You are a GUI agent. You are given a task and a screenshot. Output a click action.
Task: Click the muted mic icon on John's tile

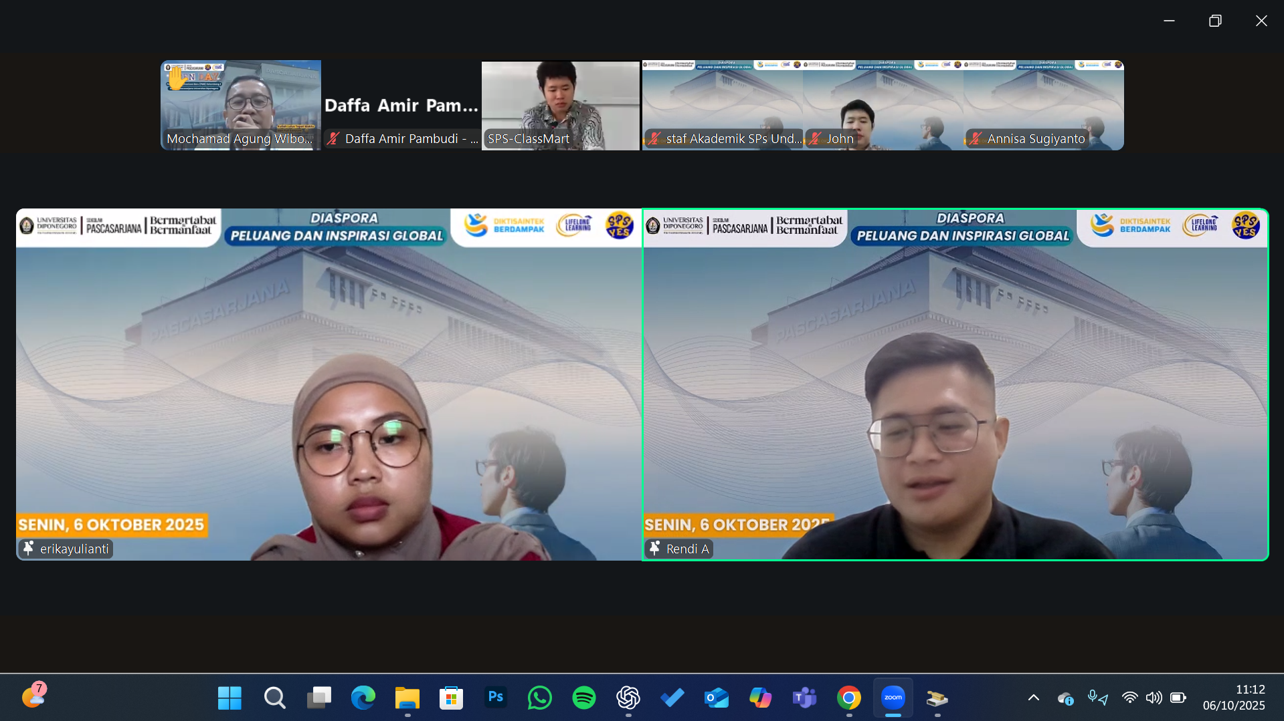coord(815,139)
